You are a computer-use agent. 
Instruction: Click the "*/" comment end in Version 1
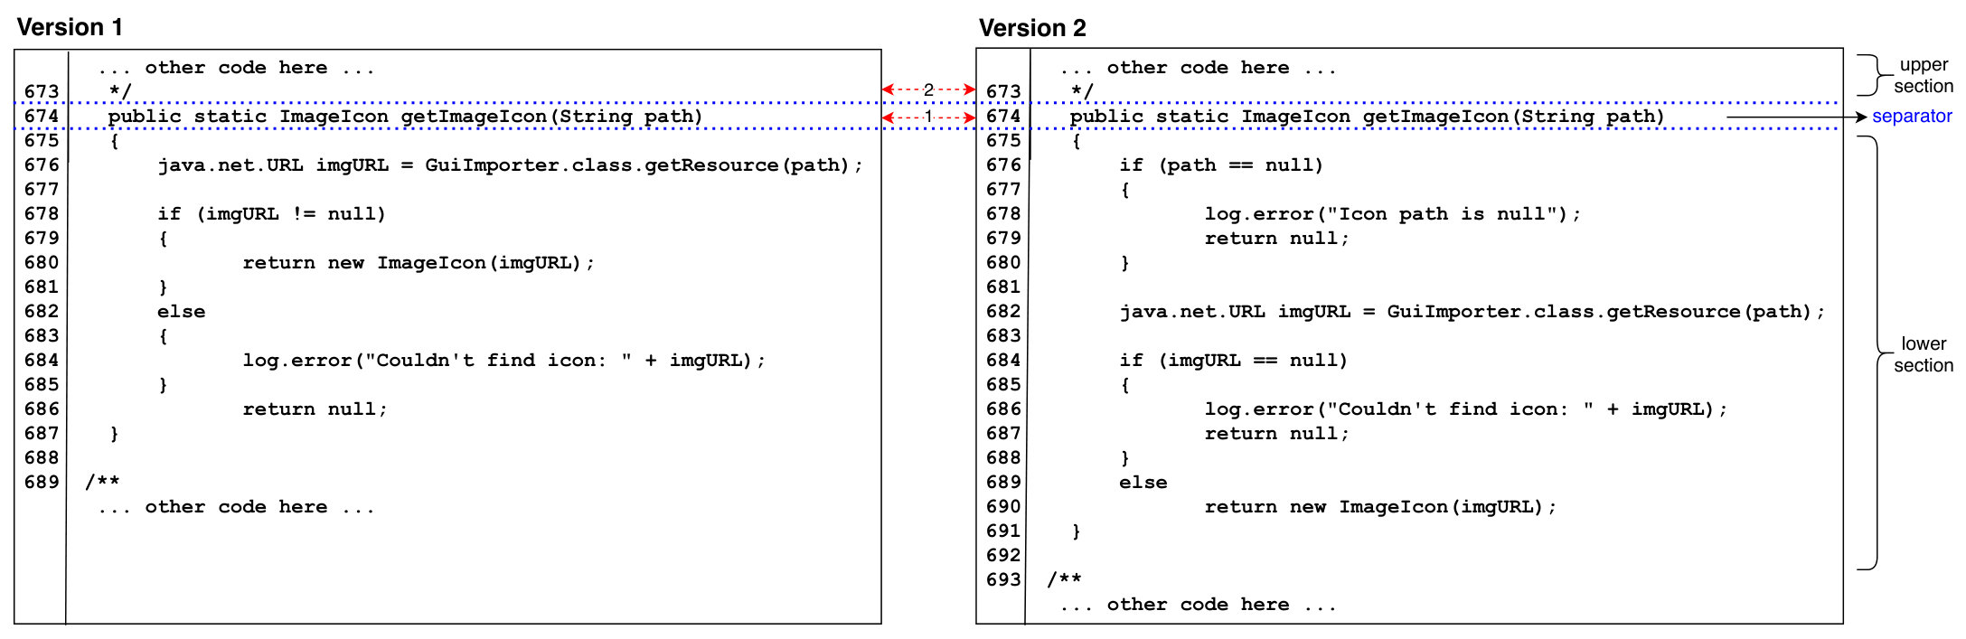(120, 91)
